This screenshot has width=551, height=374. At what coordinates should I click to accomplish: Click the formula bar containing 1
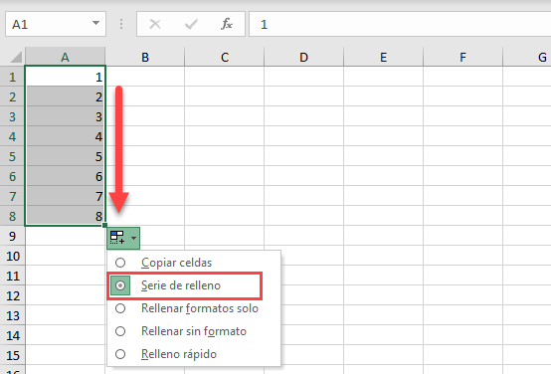[x=400, y=24]
